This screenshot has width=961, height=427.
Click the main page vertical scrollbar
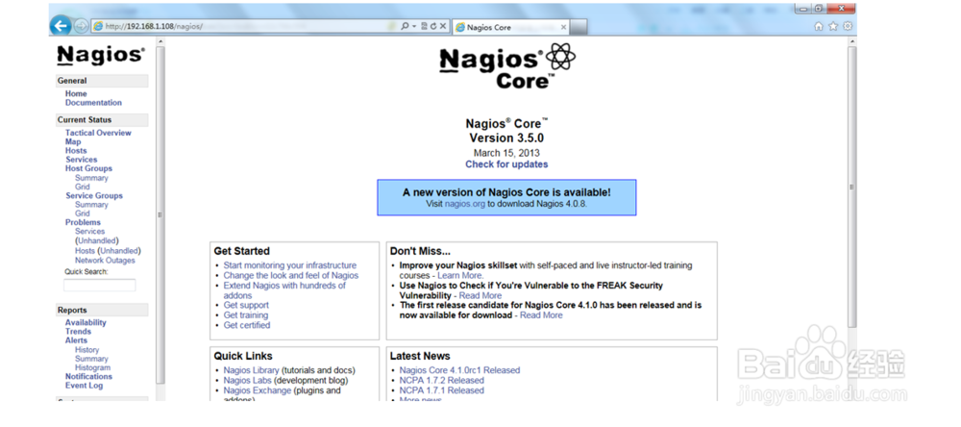click(851, 188)
